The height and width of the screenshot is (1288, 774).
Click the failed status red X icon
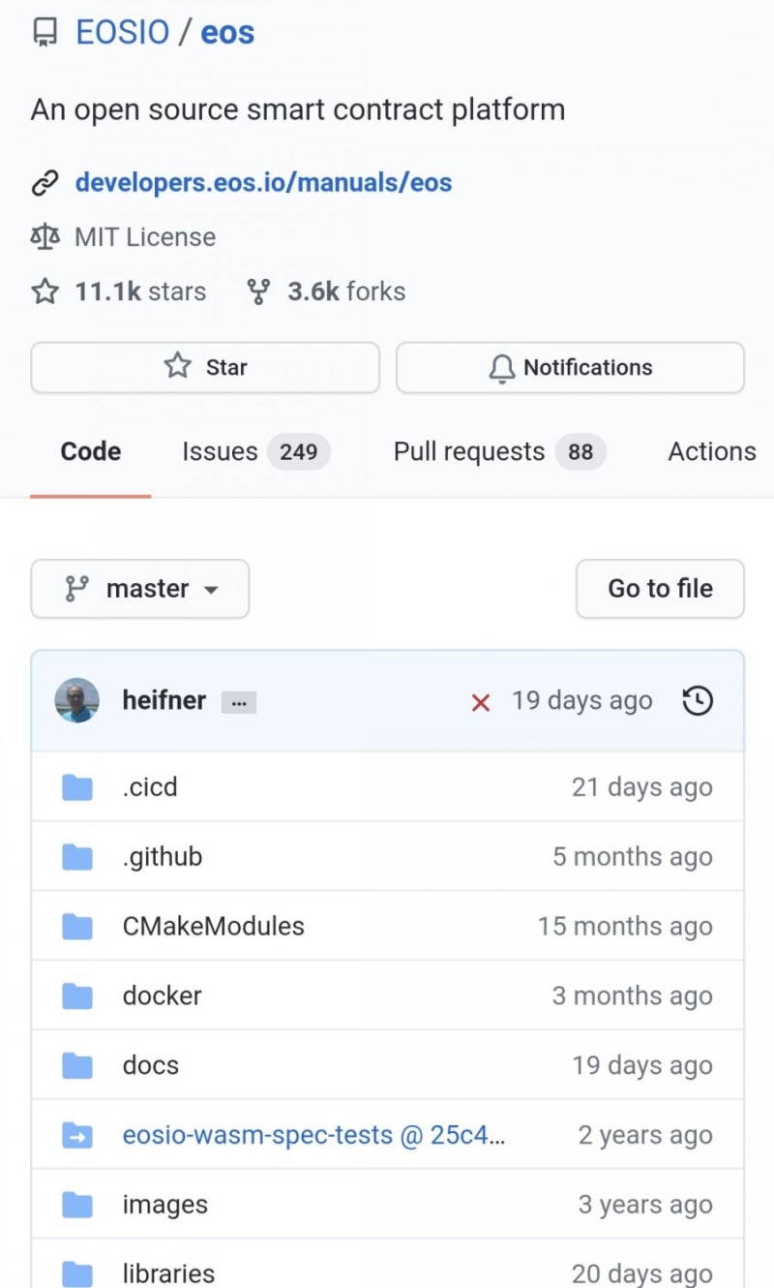480,702
